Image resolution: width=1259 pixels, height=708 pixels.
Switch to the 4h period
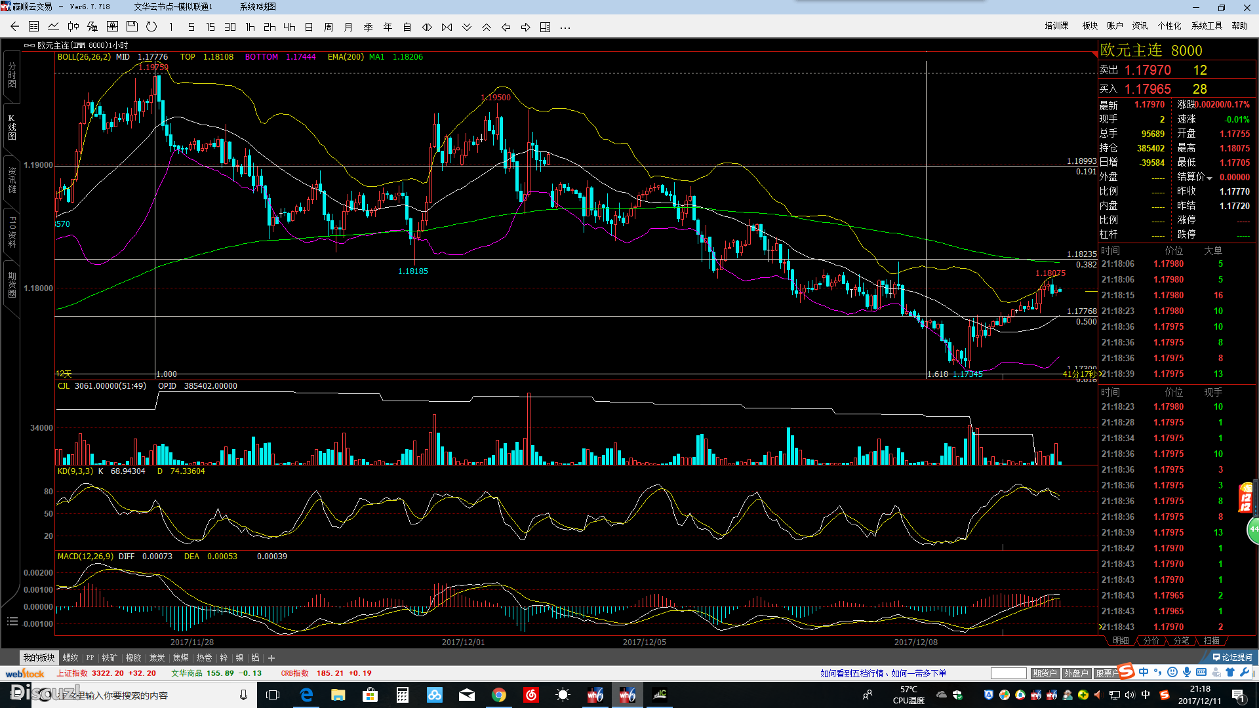click(x=289, y=27)
